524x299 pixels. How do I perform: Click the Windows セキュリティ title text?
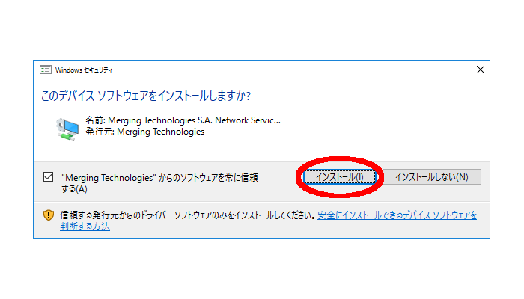click(x=84, y=70)
